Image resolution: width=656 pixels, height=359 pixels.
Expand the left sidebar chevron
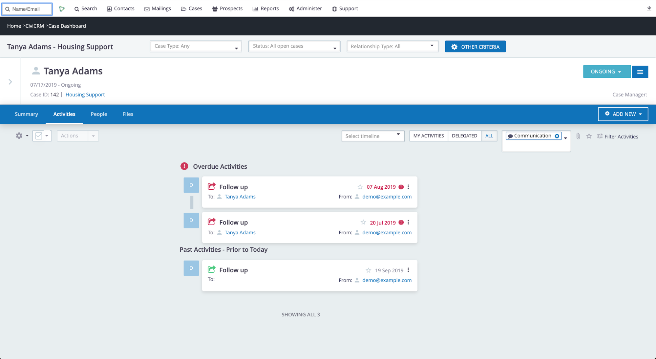coord(10,82)
